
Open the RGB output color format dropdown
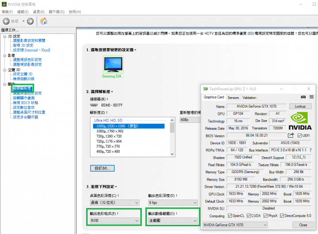tap(114, 220)
